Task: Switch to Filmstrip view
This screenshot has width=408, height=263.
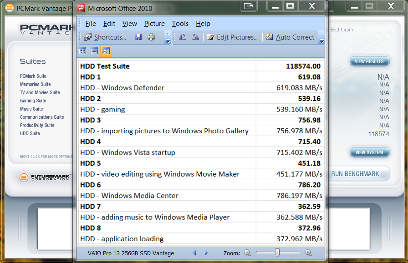Action: tap(94, 51)
